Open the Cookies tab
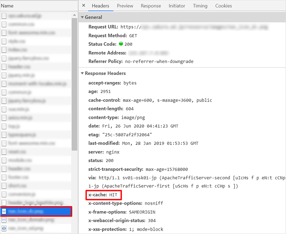 point(223,6)
